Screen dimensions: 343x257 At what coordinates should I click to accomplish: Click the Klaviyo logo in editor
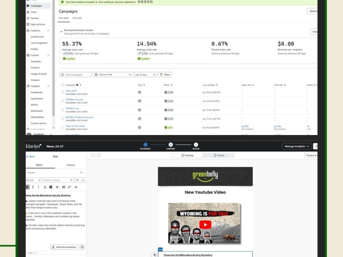coord(34,146)
